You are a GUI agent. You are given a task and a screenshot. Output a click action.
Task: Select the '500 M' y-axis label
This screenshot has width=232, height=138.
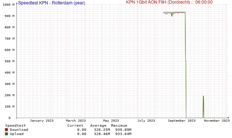(9, 61)
